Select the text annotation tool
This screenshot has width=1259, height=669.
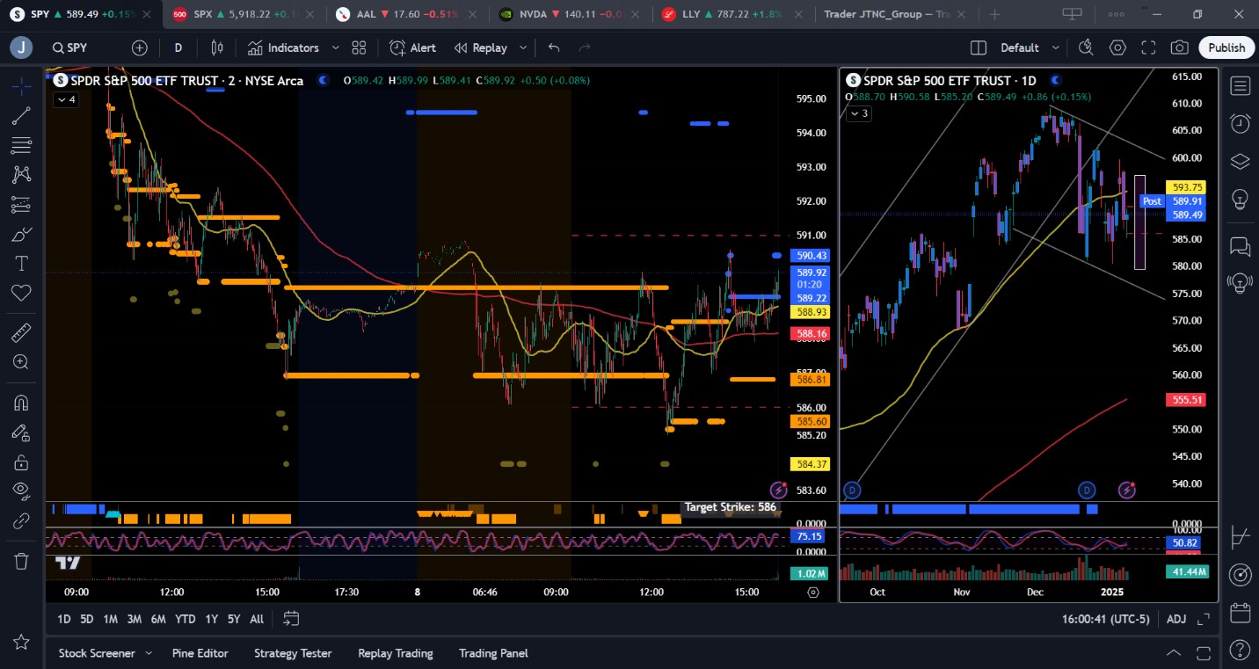tap(21, 264)
